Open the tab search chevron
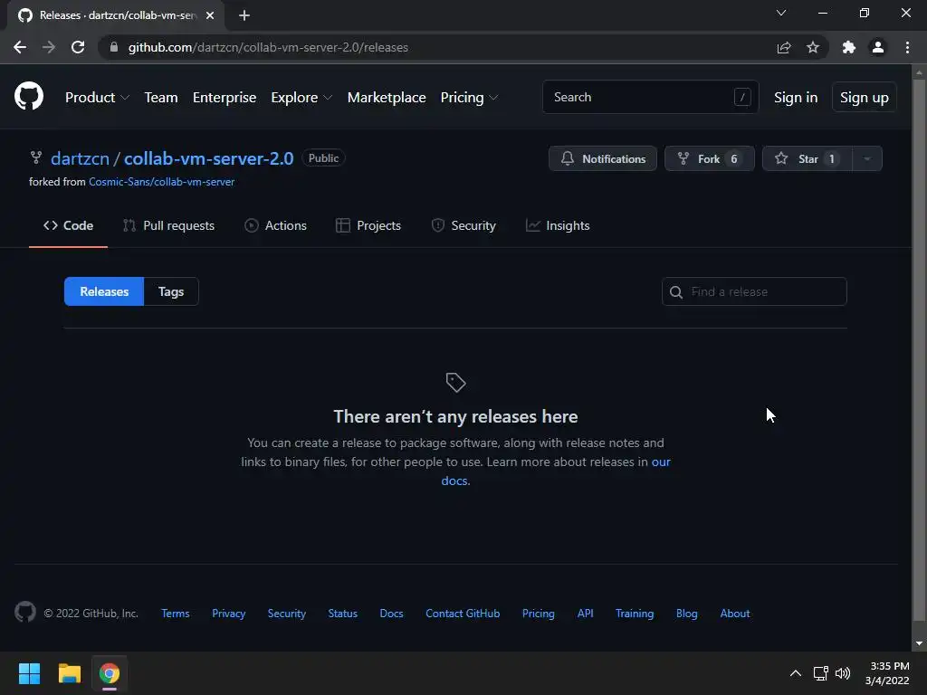The image size is (927, 695). 781,13
